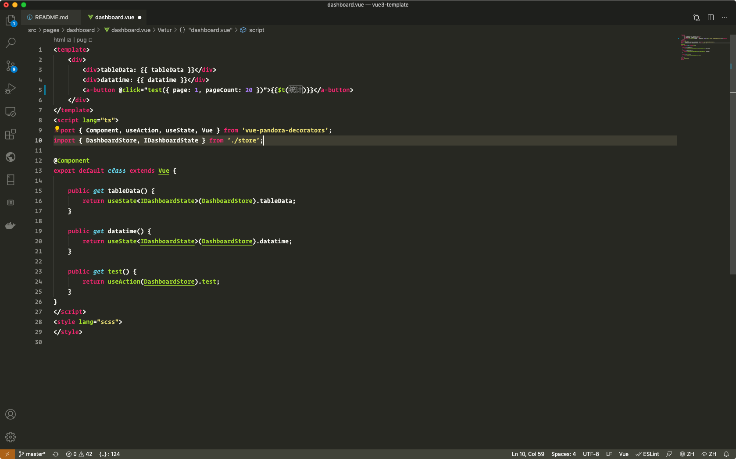Open the Accounts icon in activity bar

(11, 414)
